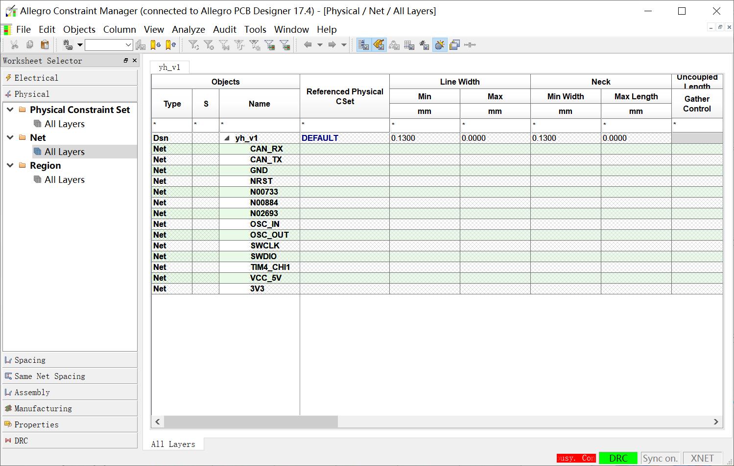Screen dimensions: 734x466
Task: Click the DEFAULT referenced physical CSet cell
Action: 345,138
